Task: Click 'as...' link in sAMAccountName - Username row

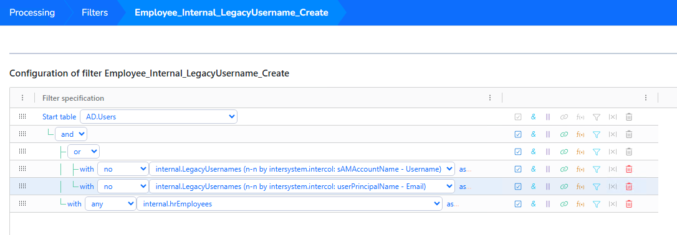Action: point(464,169)
